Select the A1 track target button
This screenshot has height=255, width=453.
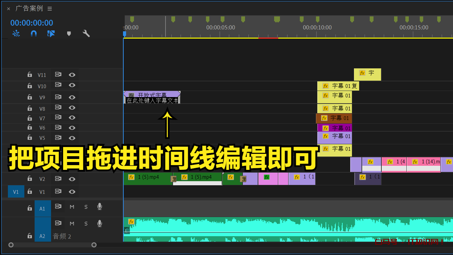click(42, 208)
